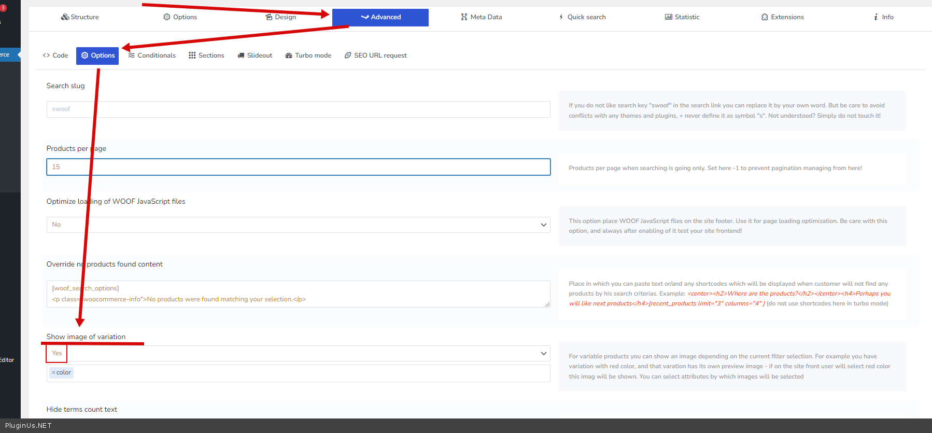Open the Code sub-tab
The image size is (932, 433).
(x=55, y=55)
